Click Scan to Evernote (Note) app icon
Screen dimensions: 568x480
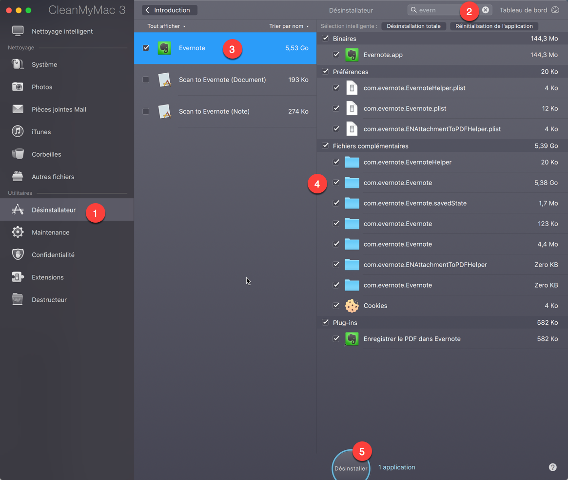[x=165, y=111]
